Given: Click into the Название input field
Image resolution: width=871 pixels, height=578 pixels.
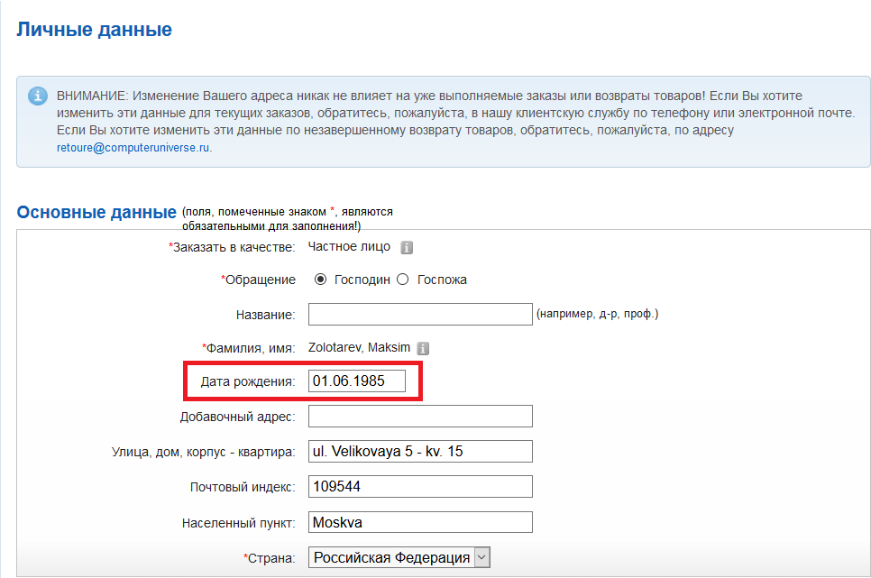Looking at the screenshot, I should coord(420,314).
